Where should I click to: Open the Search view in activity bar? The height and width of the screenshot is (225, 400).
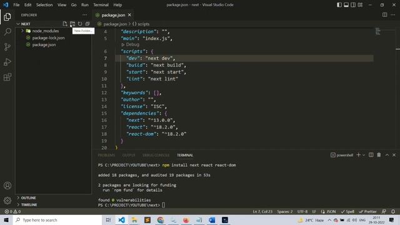click(7, 32)
